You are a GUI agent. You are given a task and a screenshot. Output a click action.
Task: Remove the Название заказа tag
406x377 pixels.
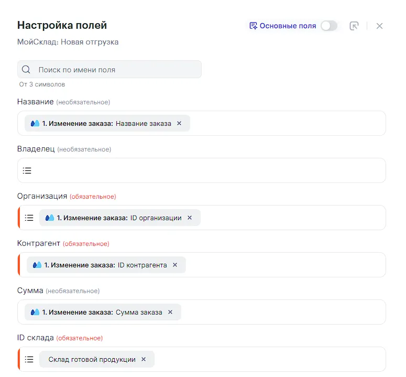pos(179,123)
